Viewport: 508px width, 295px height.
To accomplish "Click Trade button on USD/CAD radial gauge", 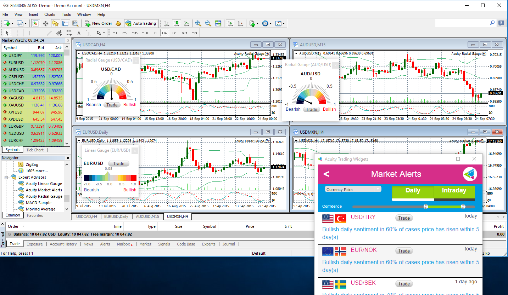I will point(112,105).
